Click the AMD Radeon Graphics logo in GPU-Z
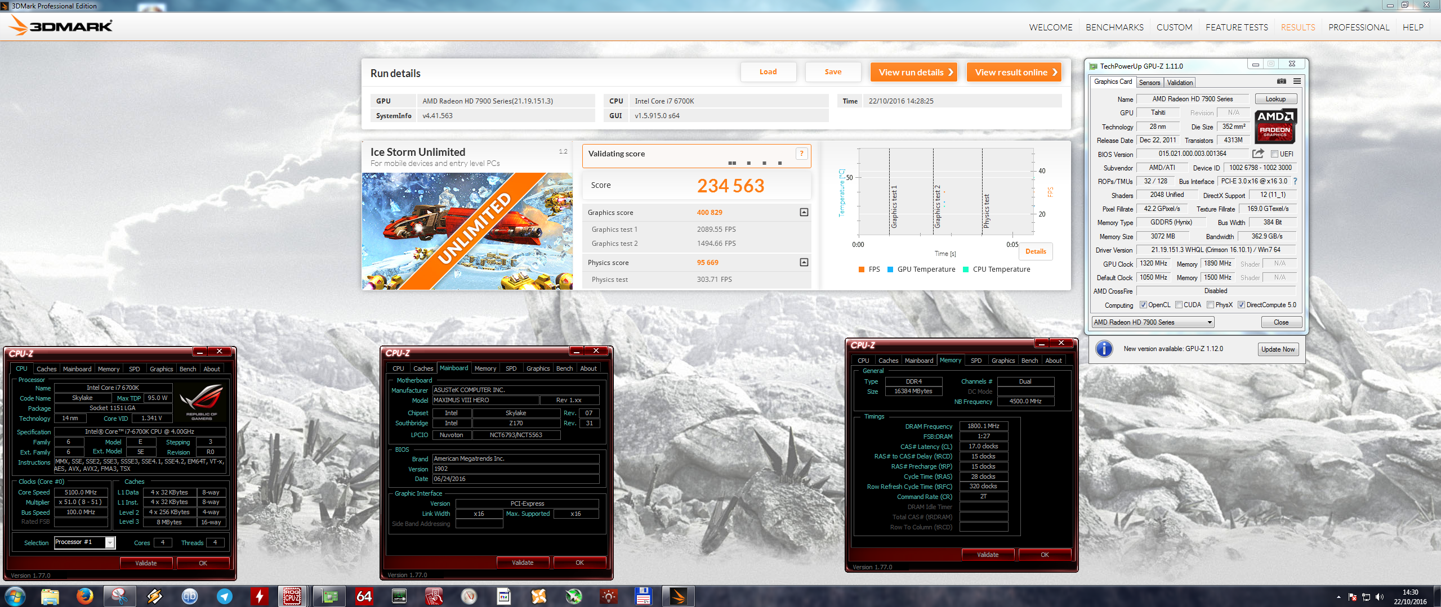This screenshot has width=1441, height=607. [x=1275, y=126]
